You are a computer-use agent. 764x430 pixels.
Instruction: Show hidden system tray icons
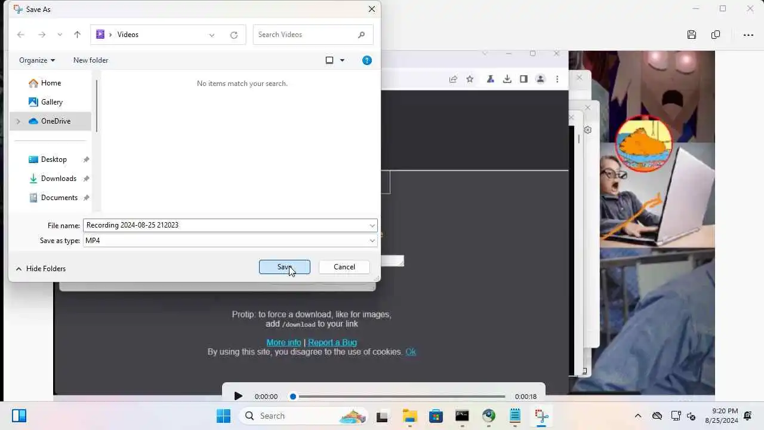pos(638,416)
